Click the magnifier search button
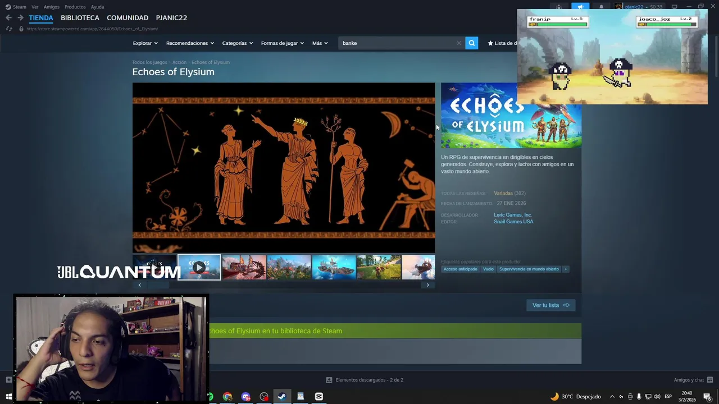 coord(471,43)
